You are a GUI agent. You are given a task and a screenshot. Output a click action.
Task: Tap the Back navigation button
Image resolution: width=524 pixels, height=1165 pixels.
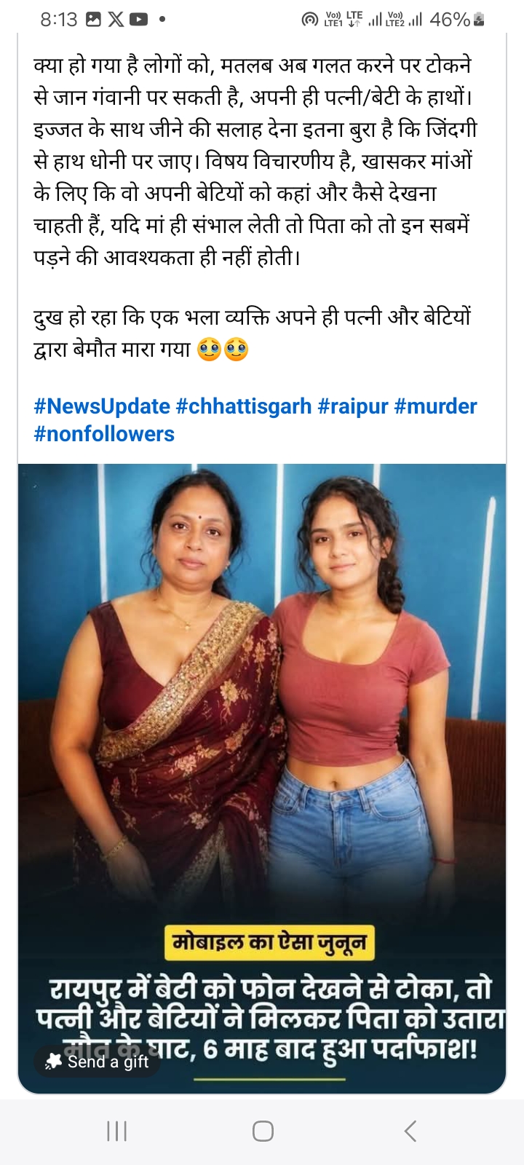coord(410,1131)
